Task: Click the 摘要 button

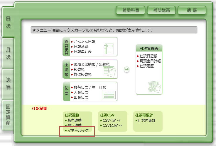Action: pyautogui.click(x=192, y=10)
